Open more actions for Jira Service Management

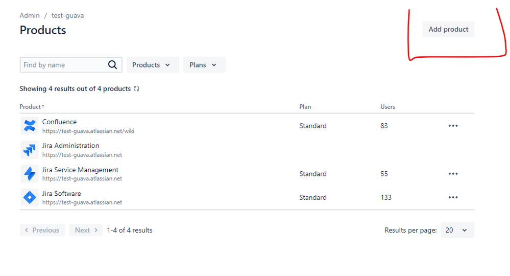pos(453,174)
